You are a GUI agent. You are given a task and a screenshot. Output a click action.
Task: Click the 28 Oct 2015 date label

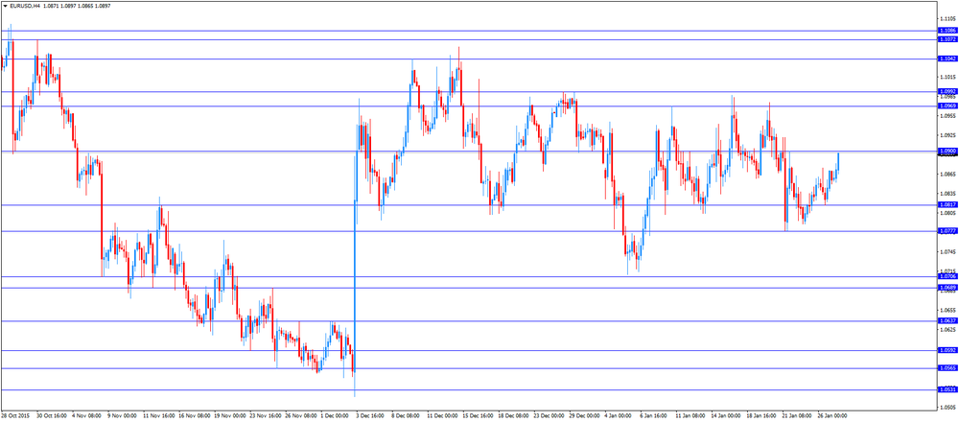[x=15, y=415]
